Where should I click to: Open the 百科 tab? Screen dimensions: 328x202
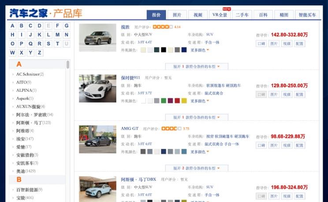(x=263, y=15)
